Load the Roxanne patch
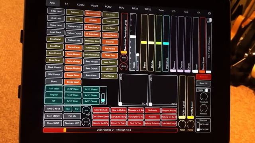Image resolution: width=255 pixels, height=143 pixels. (x=152, y=117)
